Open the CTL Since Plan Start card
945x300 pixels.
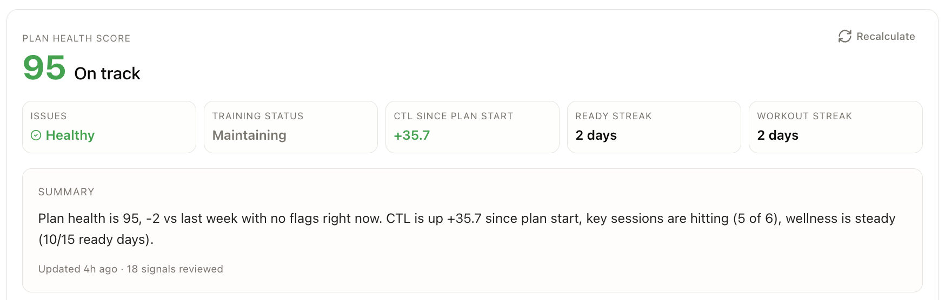coord(472,127)
